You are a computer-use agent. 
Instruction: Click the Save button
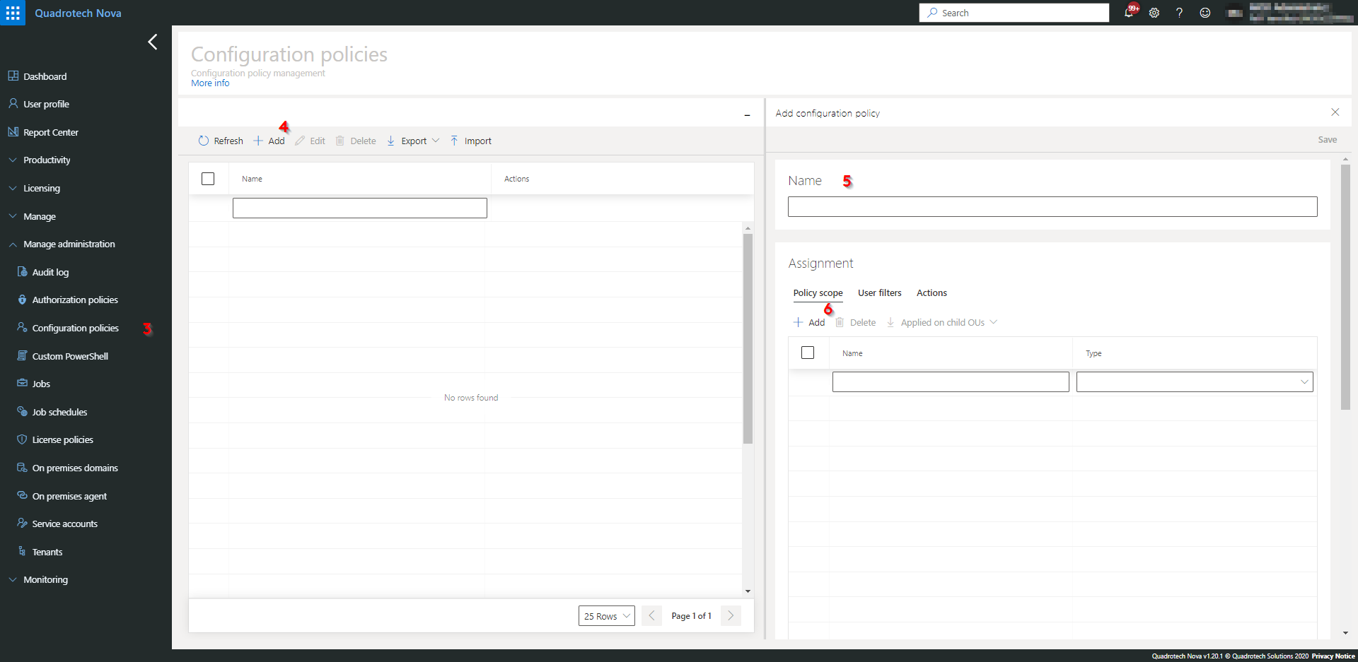pos(1327,139)
